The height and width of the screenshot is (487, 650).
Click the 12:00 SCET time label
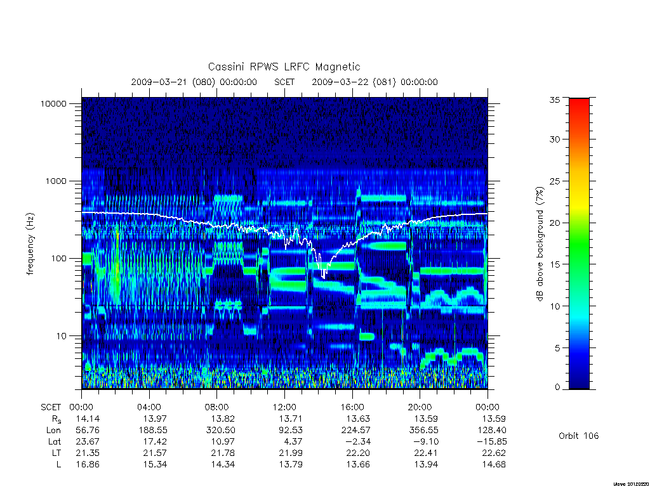[x=285, y=407]
